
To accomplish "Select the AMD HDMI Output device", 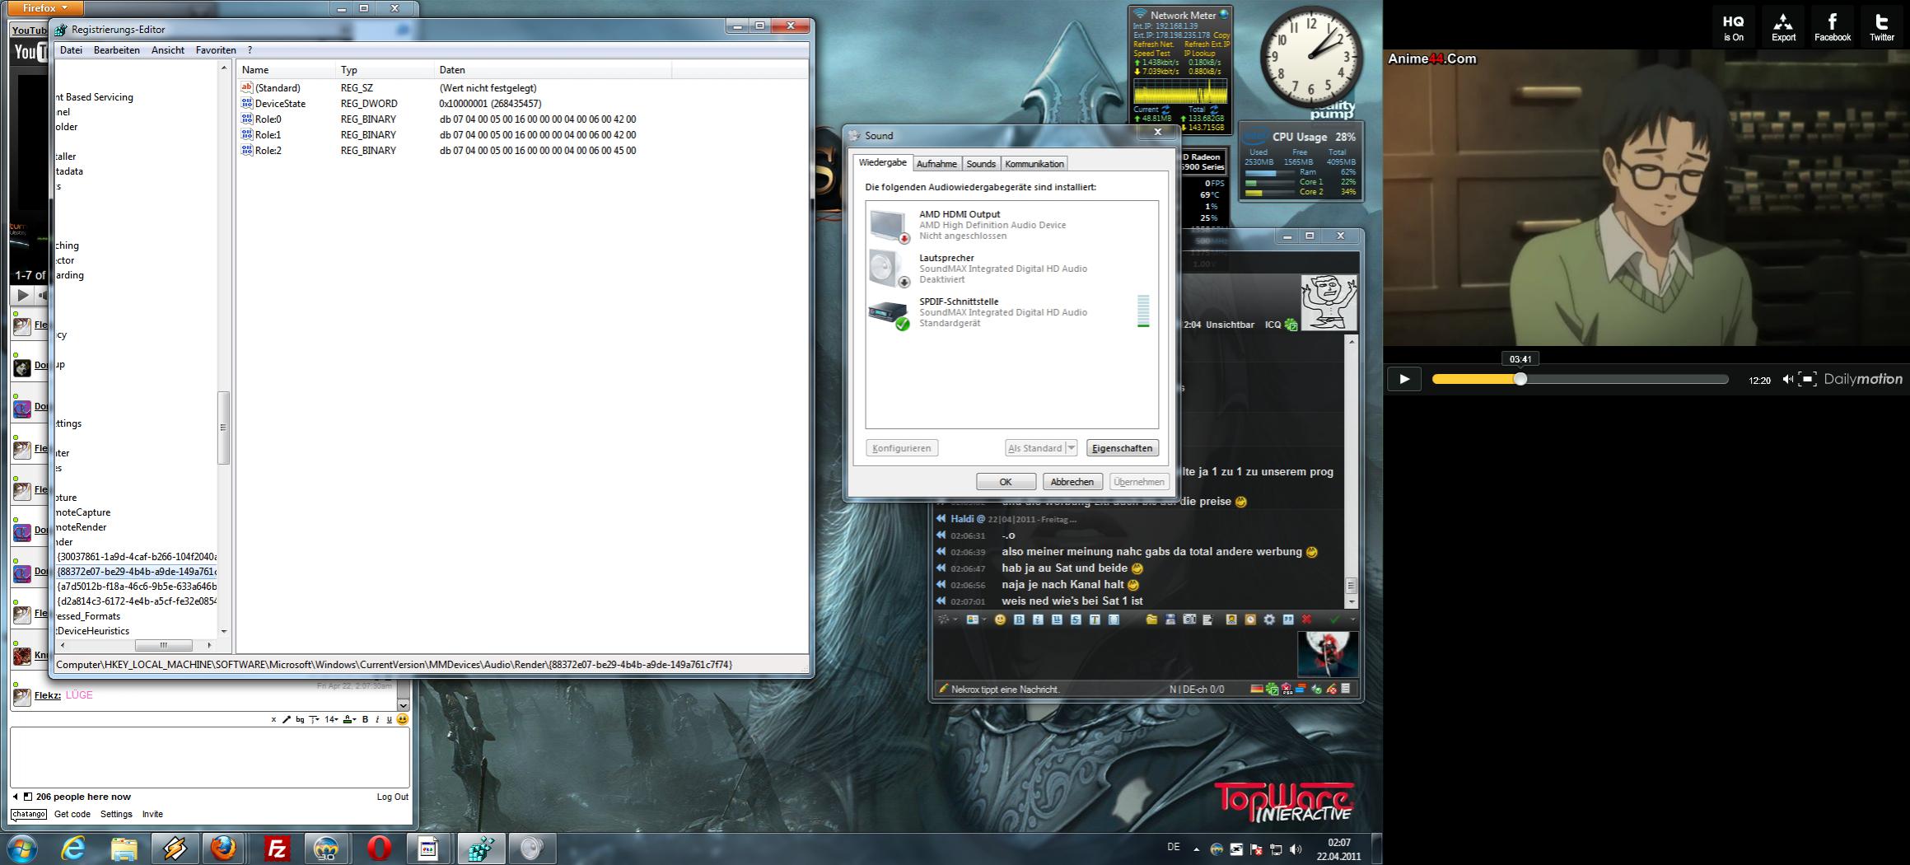I will coord(1011,225).
